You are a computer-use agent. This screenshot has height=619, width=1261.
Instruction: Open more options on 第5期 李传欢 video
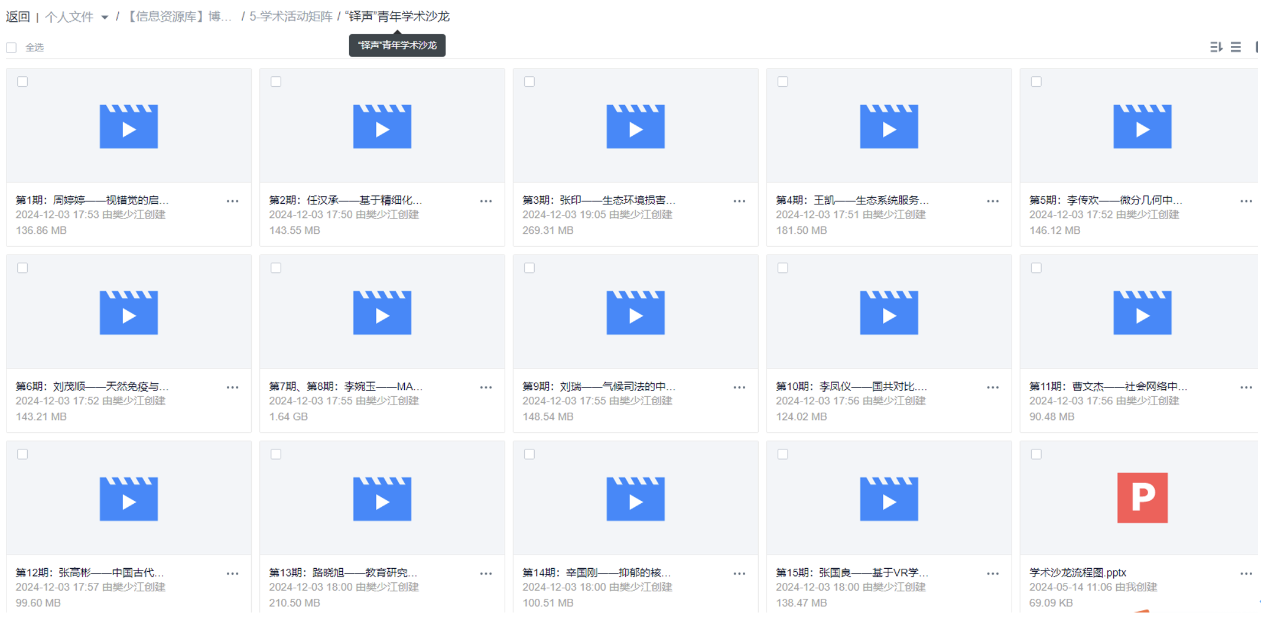click(1247, 201)
